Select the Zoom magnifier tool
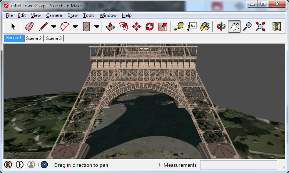This screenshot has height=173, width=289. [247, 27]
